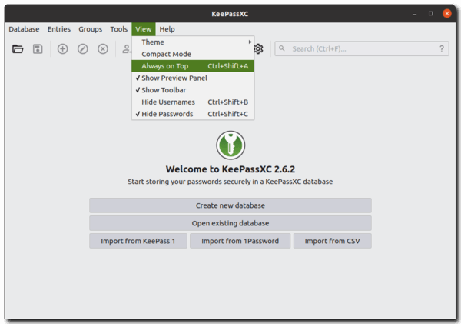Toggle Hide Passwords option

193,114
